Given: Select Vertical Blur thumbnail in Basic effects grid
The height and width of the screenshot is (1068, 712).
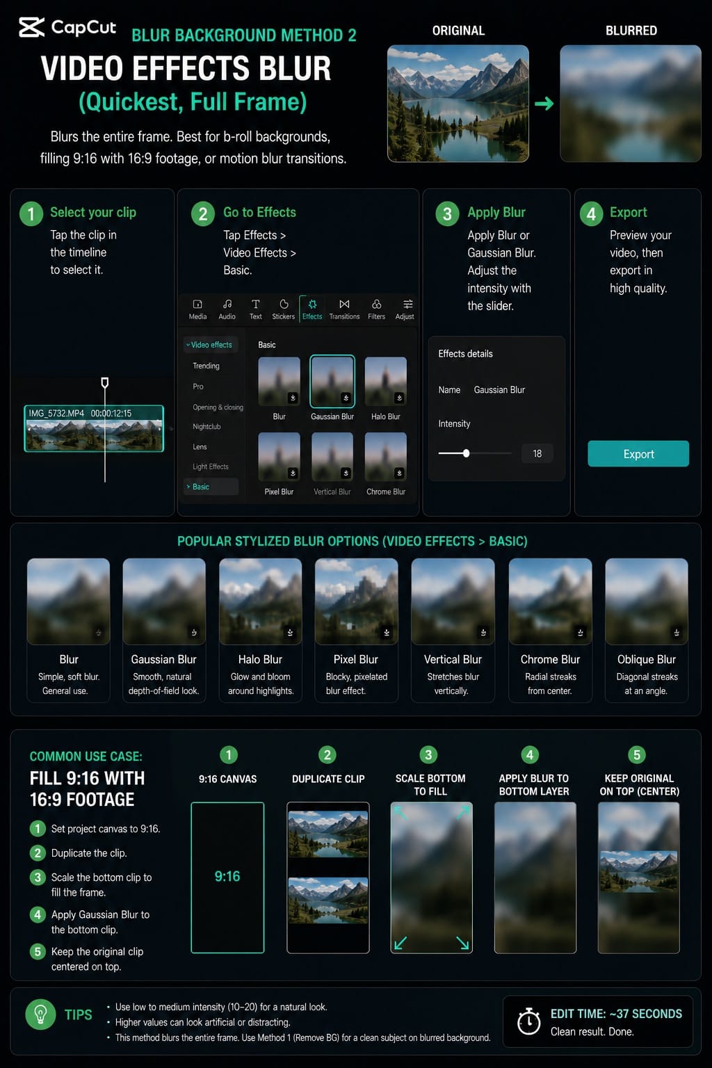Looking at the screenshot, I should (332, 457).
